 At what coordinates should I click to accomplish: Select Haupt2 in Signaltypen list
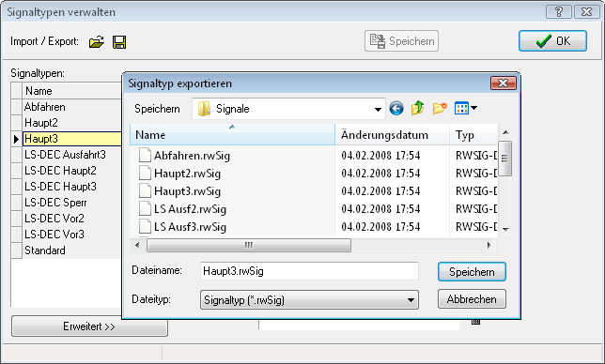click(x=72, y=123)
